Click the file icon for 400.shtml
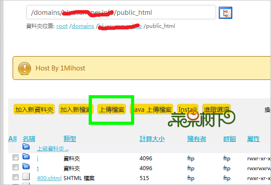 (26, 177)
